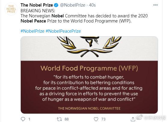
Task: Click the blue verified badge
Action: (56, 5)
